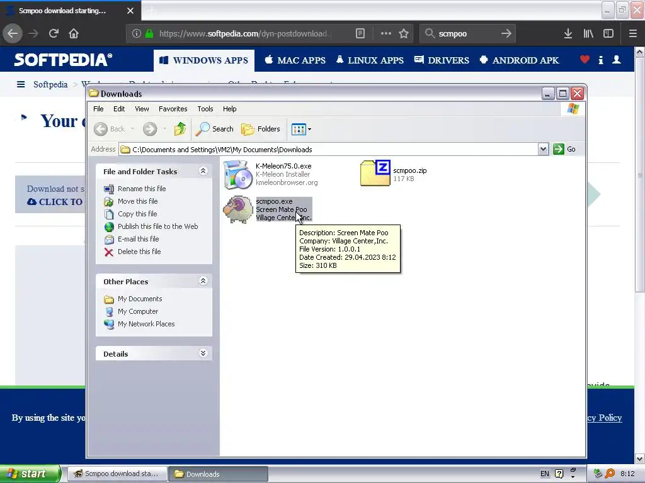The width and height of the screenshot is (645, 483).
Task: Collapse Other Places panel
Action: tap(203, 281)
